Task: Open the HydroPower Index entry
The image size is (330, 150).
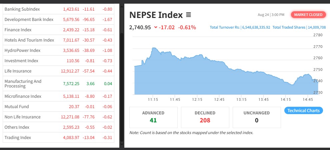Action: pos(22,50)
